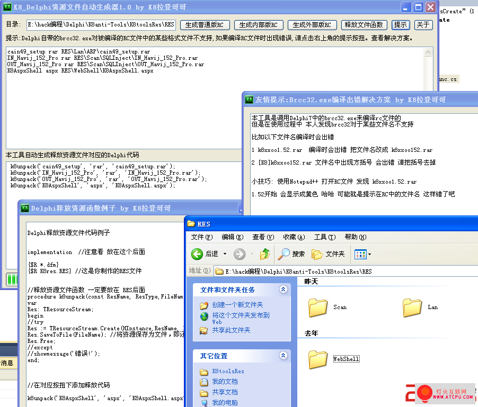The width and height of the screenshot is (478, 407).
Task: Click the 去年 group header
Action: (311, 333)
